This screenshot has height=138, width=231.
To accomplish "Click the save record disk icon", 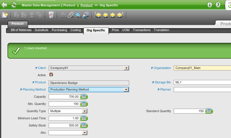I will click(32, 15).
